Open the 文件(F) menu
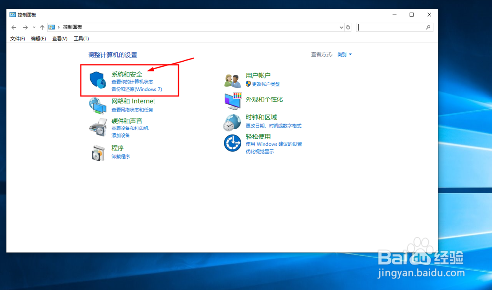The height and width of the screenshot is (290, 492). coord(18,38)
